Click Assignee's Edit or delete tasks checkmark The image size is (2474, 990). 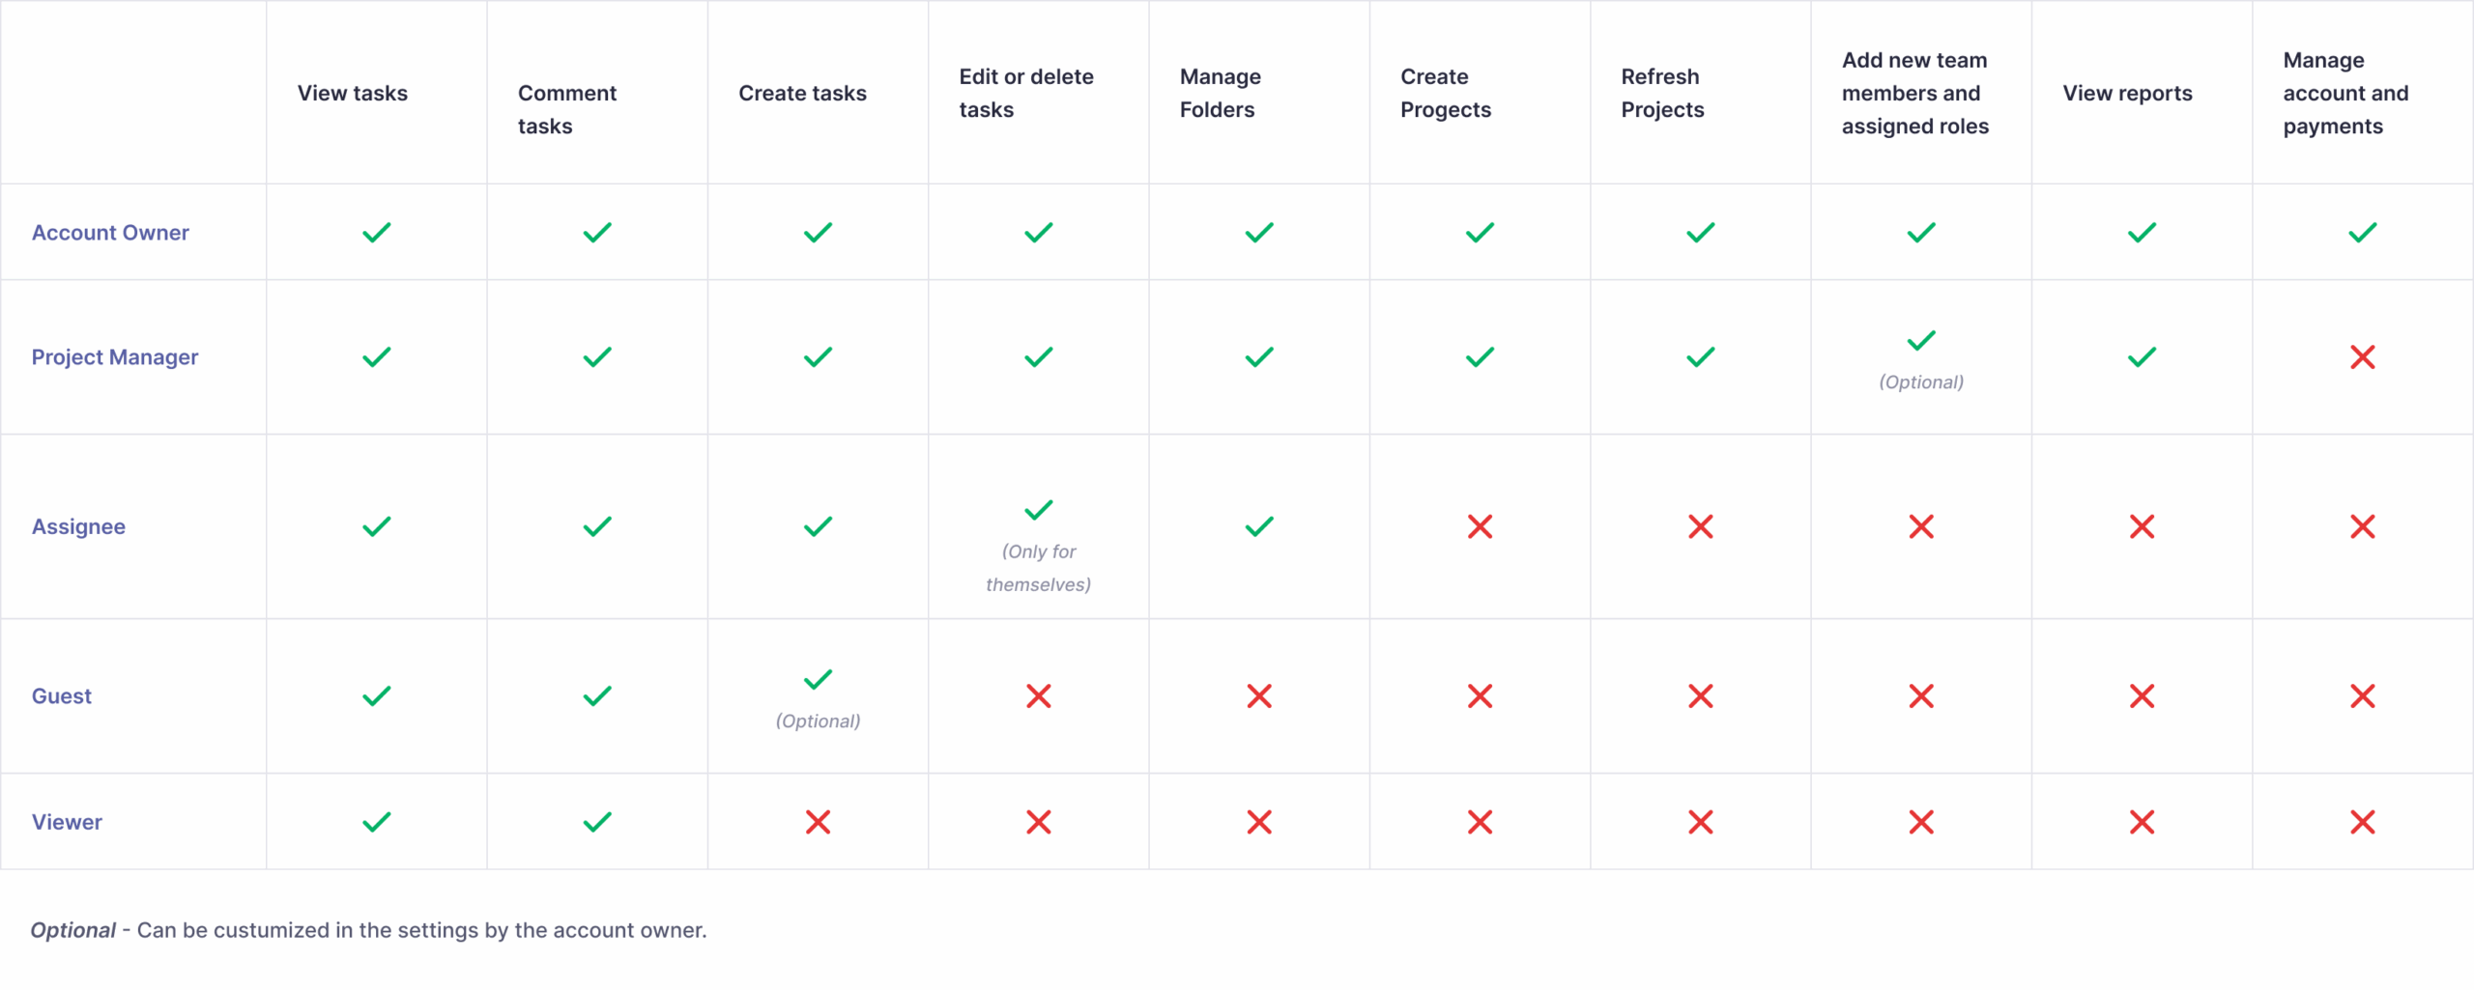coord(1039,510)
